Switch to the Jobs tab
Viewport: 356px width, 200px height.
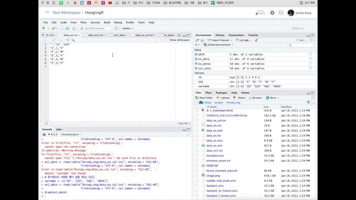point(59,129)
